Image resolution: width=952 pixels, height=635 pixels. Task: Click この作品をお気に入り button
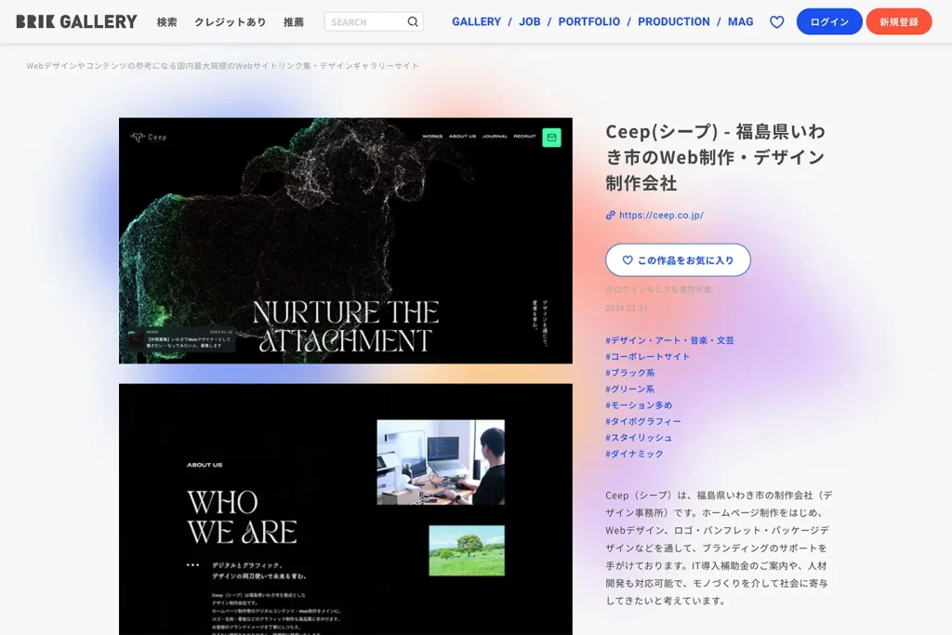coord(678,259)
